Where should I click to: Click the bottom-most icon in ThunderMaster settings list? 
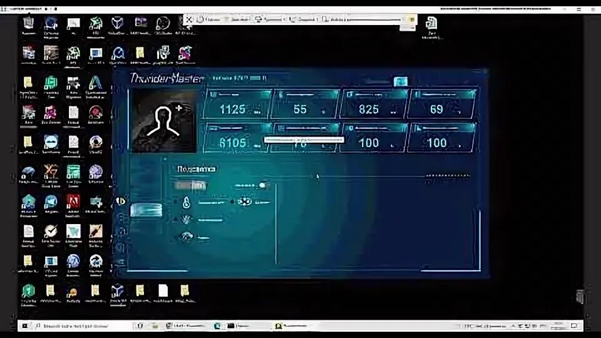pos(187,237)
